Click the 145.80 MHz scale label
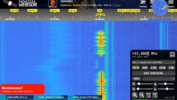 [x=100, y=19]
